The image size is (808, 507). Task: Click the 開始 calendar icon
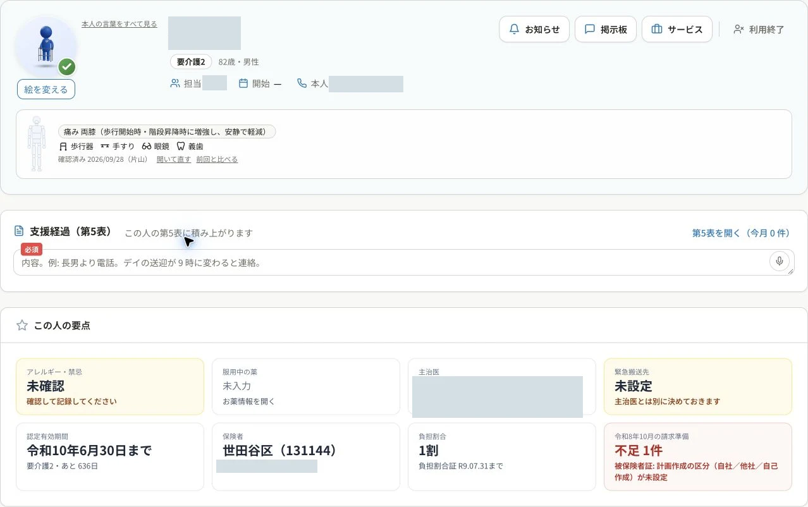243,83
